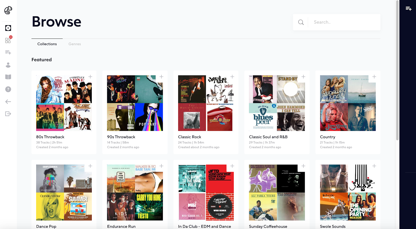Click the Browse page heading
Screen dimensions: 416x229
point(56,22)
